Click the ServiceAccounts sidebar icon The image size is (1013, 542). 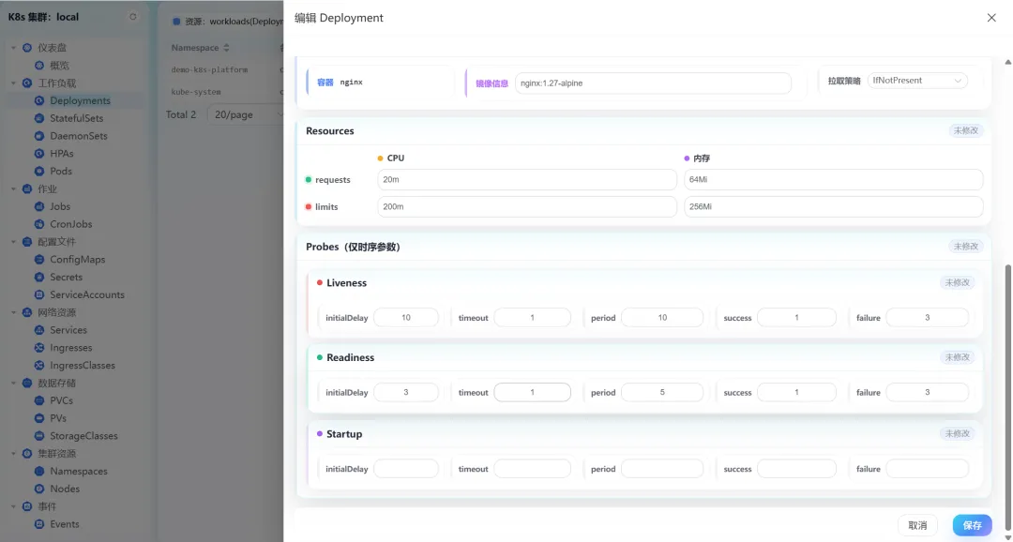coord(39,294)
